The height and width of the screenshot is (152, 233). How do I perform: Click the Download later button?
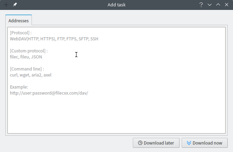pyautogui.click(x=156, y=143)
